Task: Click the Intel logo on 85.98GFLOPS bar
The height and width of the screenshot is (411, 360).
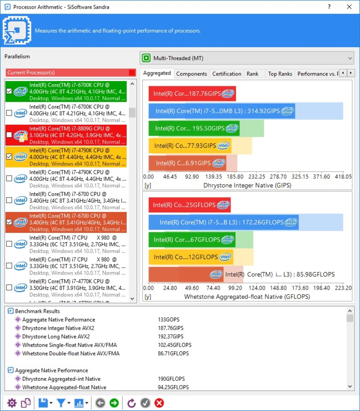Action: pyautogui.click(x=216, y=275)
